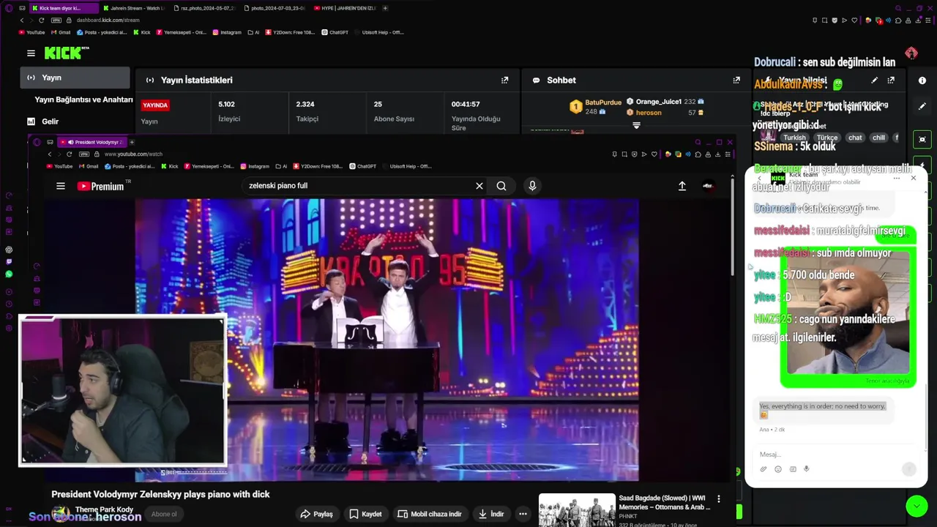Open the three-dot menu below the video

[x=523, y=514]
